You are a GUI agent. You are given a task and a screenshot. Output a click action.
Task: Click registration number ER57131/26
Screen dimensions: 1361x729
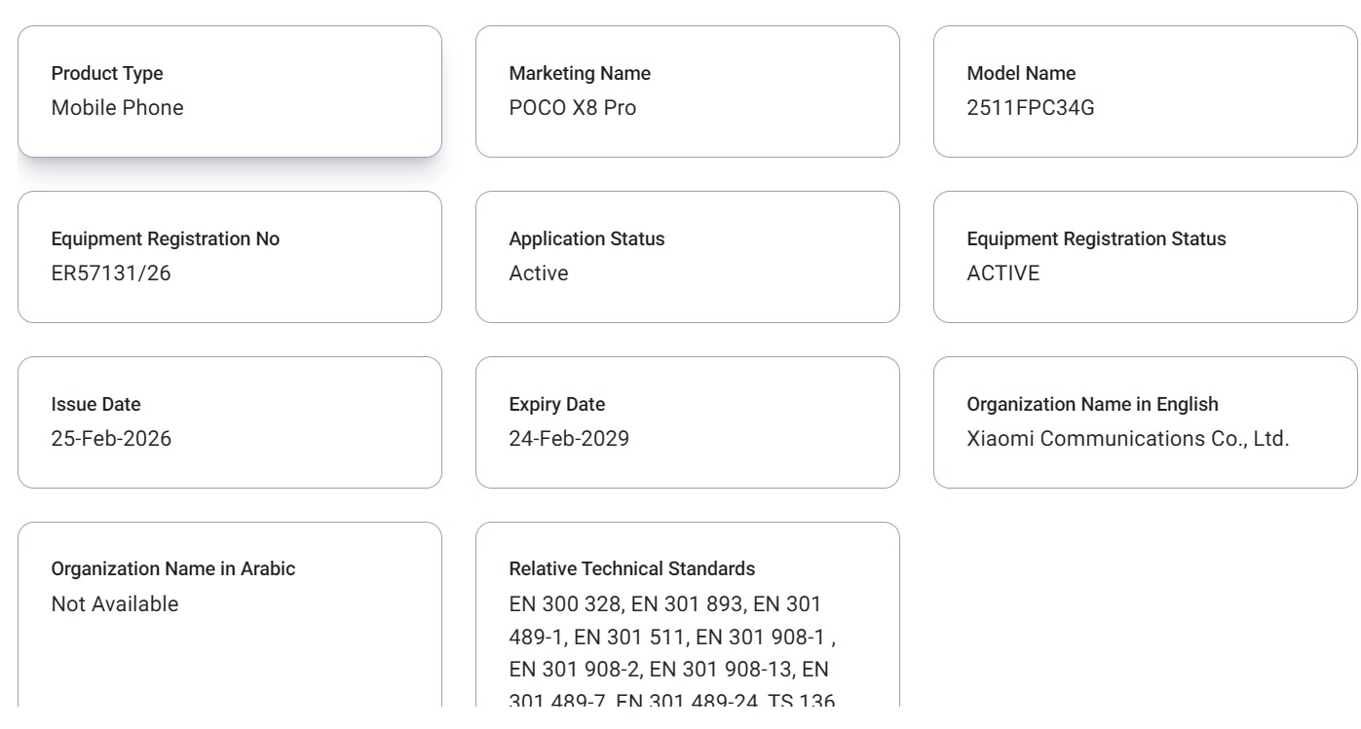[111, 273]
